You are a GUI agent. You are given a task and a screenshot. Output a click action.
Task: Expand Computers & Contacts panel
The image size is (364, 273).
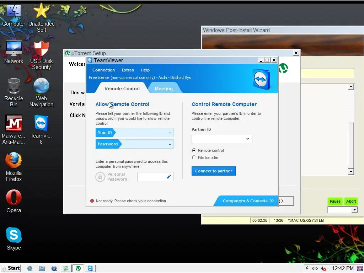246,201
